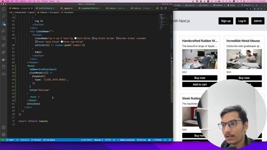The height and width of the screenshot is (150, 267).
Task: Click Ln 41, Col 17 cursor position
Action: pos(86,140)
